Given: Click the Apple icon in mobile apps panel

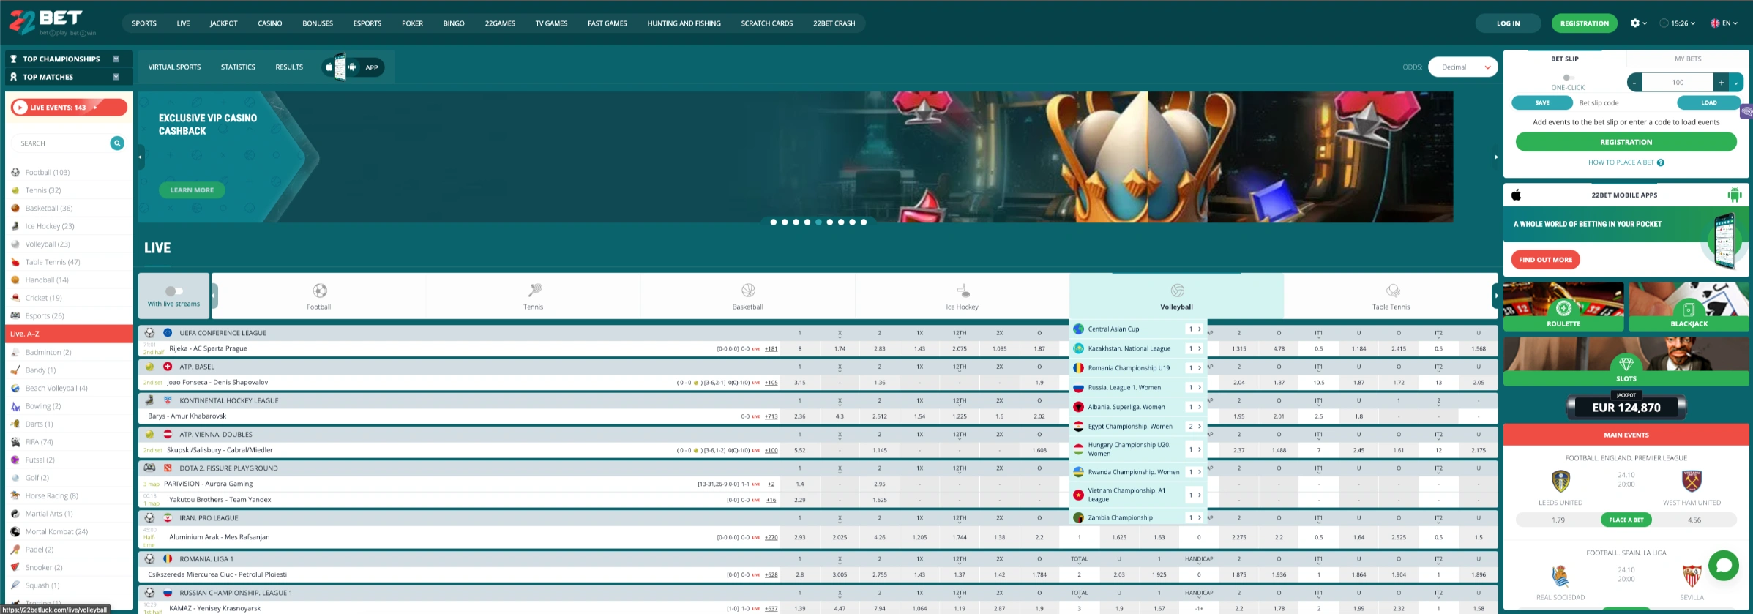Looking at the screenshot, I should pyautogui.click(x=1517, y=195).
